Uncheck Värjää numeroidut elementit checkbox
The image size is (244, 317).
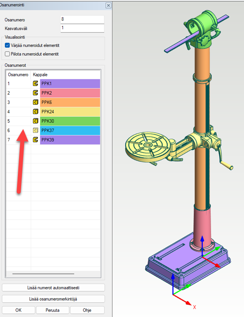pos(7,46)
